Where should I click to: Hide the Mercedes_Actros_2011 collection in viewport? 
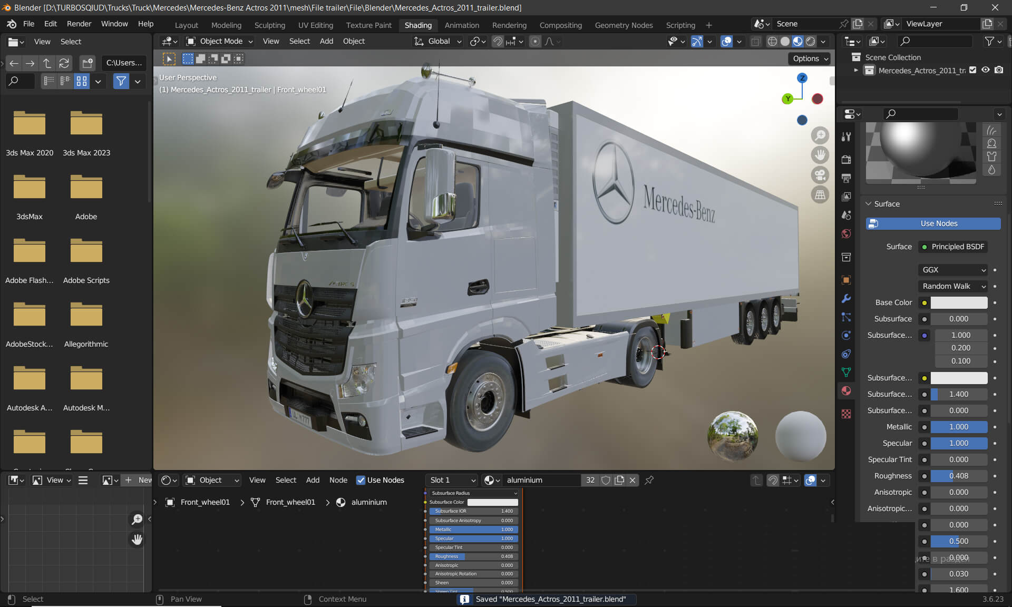pos(986,70)
